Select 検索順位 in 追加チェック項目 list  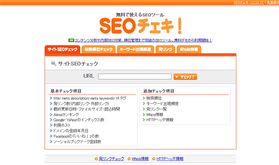tap(154, 98)
